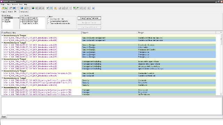This screenshot has height=125, width=223.
Task: Open Project Properties icon next to the save icon
Action: 11,8
